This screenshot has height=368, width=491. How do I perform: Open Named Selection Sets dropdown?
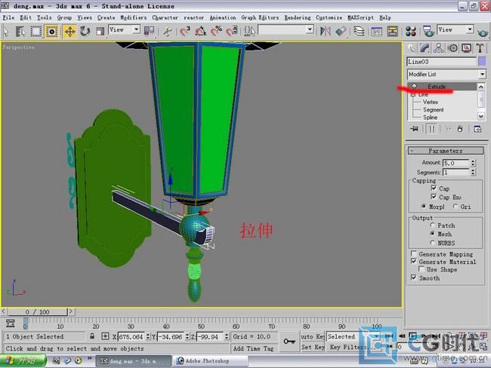pos(286,30)
